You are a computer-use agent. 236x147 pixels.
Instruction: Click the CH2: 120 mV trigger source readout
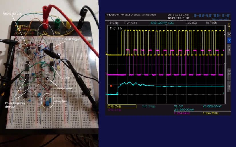pos(162,23)
